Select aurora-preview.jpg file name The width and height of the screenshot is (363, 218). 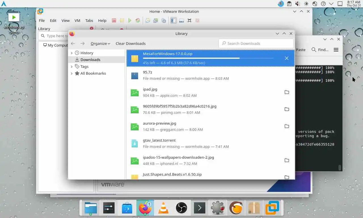coord(159,123)
